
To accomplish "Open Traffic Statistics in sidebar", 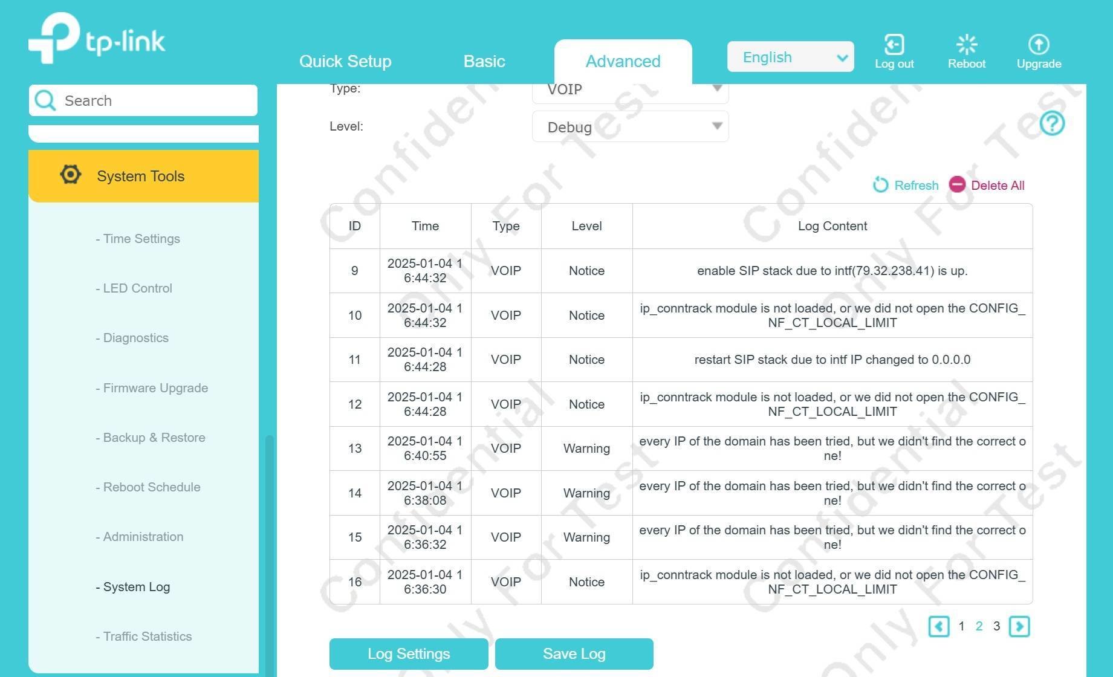I will [x=143, y=637].
